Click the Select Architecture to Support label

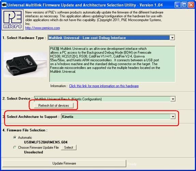[31, 117]
